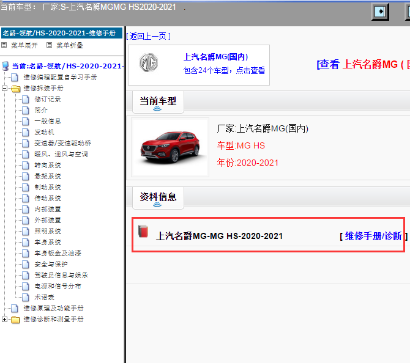Click the 菜单折叠 icon
Screen dimensions: 410x363
click(49, 45)
